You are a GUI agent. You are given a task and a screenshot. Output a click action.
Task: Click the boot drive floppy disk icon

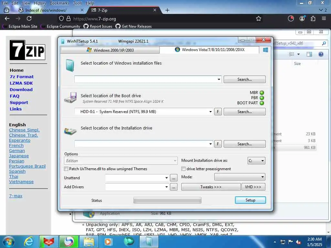tap(70, 98)
